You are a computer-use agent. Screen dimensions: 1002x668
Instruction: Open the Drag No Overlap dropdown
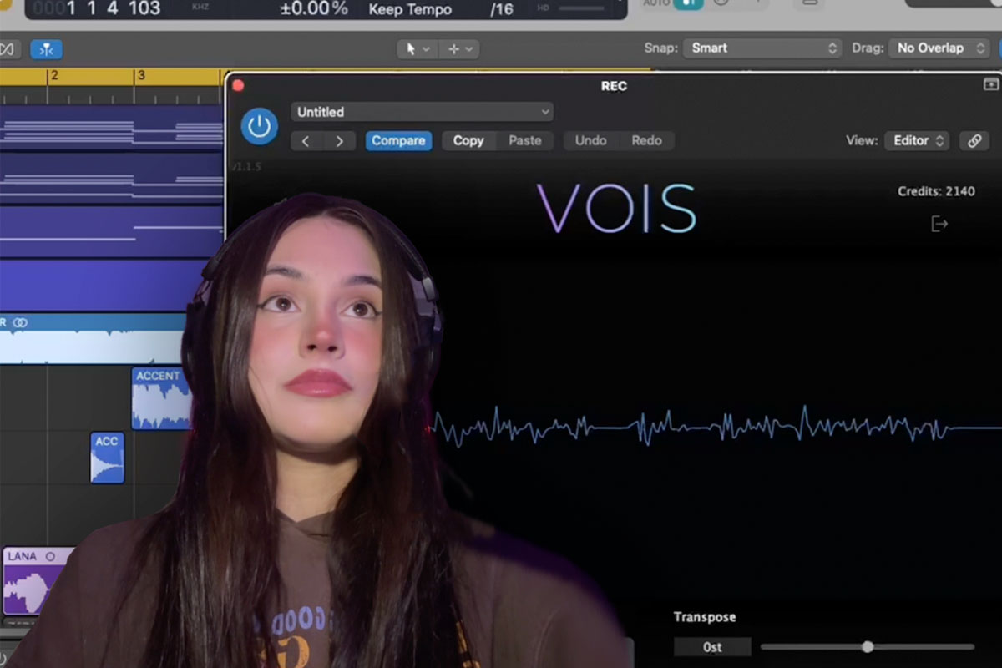point(939,48)
